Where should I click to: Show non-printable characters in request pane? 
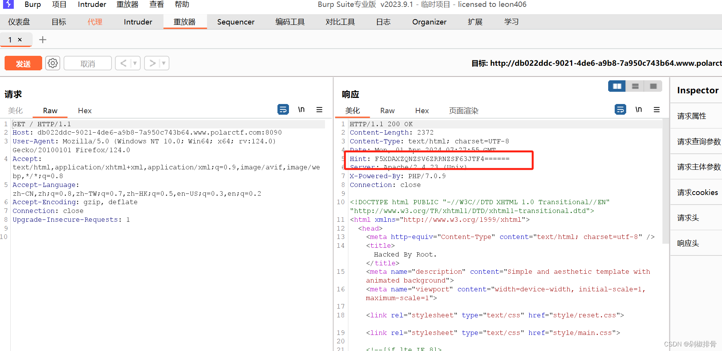pyautogui.click(x=301, y=110)
